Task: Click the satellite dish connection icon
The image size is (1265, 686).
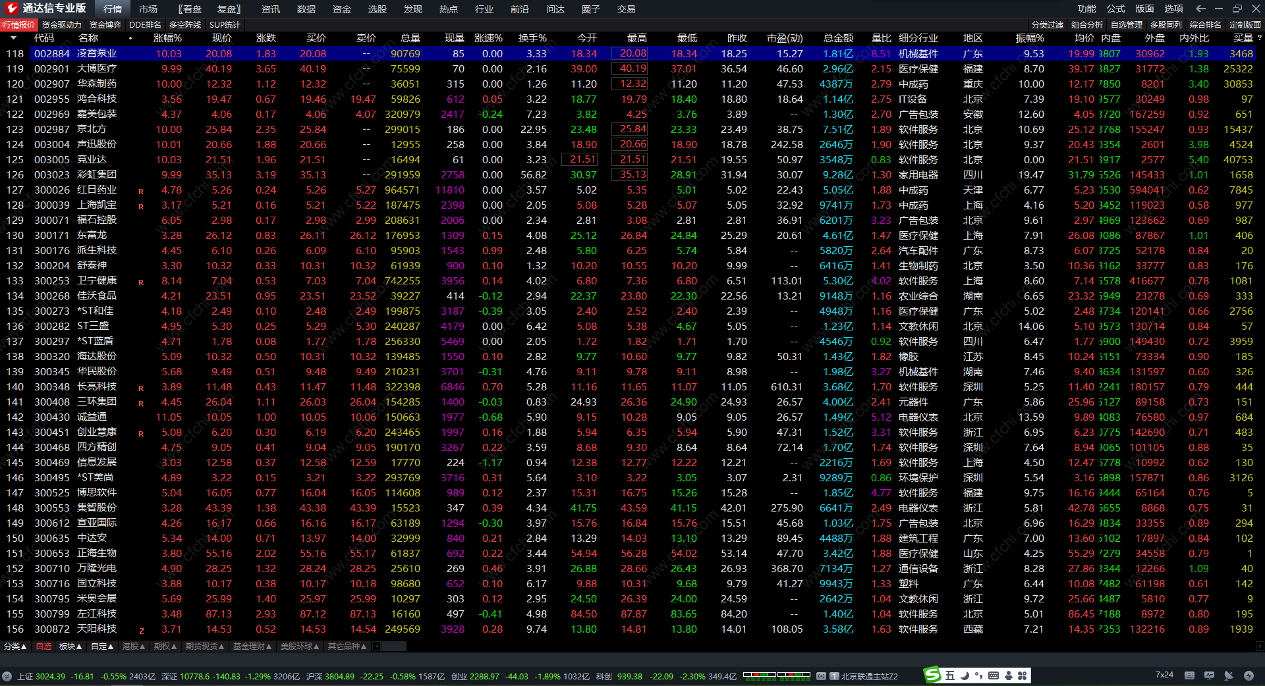Action: 1229,675
